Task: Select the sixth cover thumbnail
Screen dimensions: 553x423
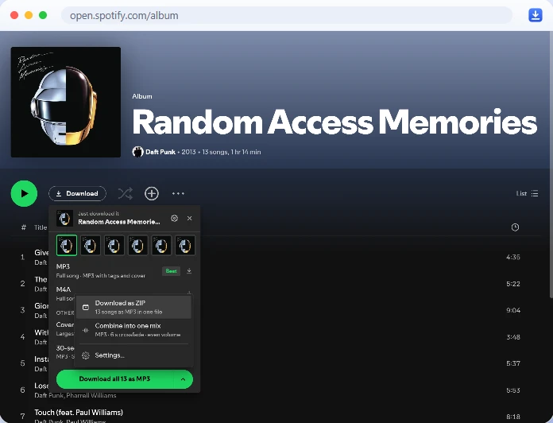Action: click(185, 245)
